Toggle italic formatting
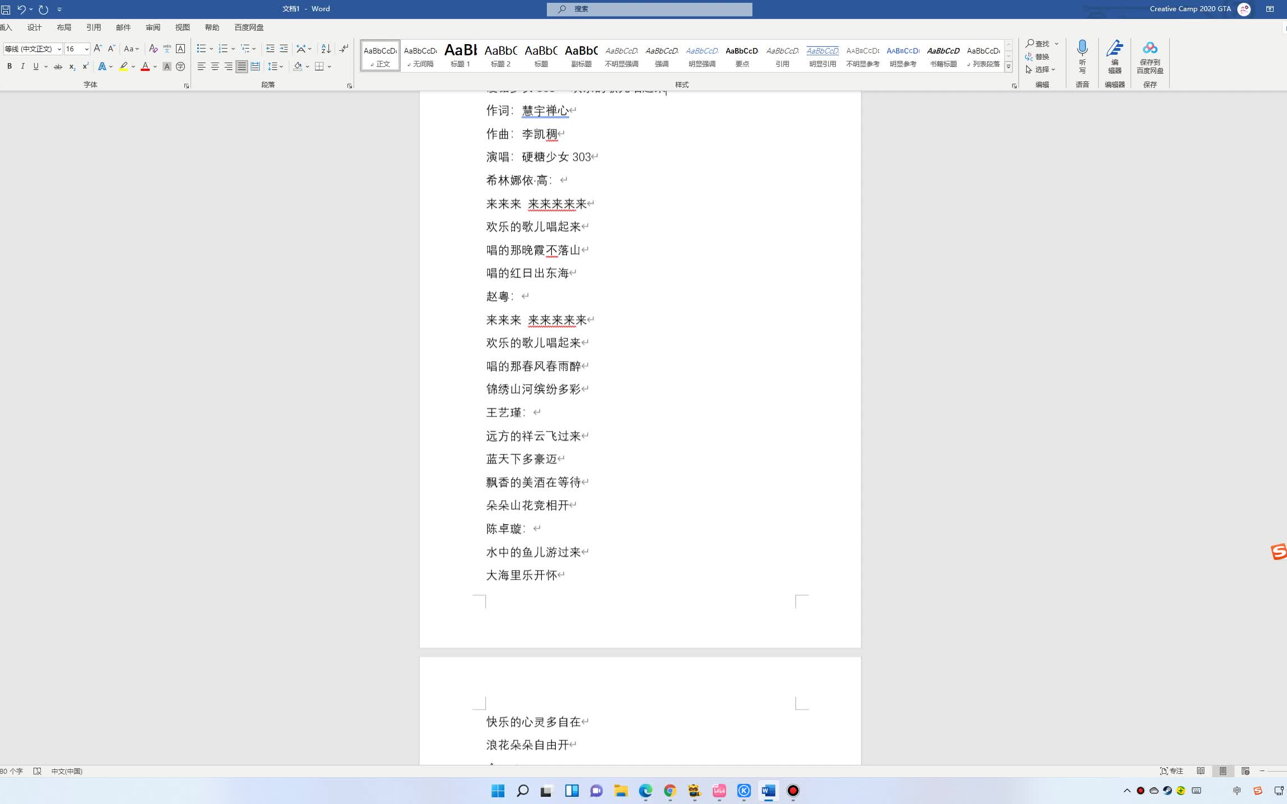 coord(22,66)
